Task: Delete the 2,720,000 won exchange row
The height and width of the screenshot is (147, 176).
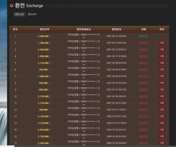Action: (162, 136)
